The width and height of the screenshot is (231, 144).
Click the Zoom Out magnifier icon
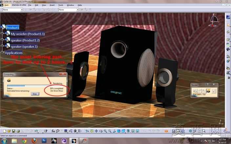(x=110, y=131)
